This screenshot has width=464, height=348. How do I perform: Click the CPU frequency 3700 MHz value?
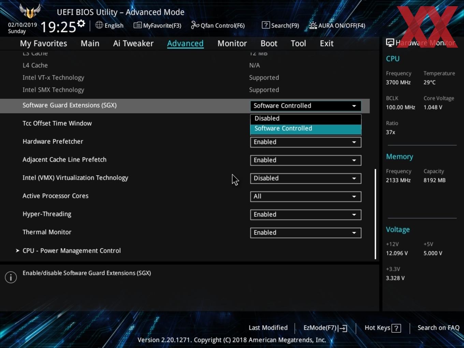click(x=398, y=82)
